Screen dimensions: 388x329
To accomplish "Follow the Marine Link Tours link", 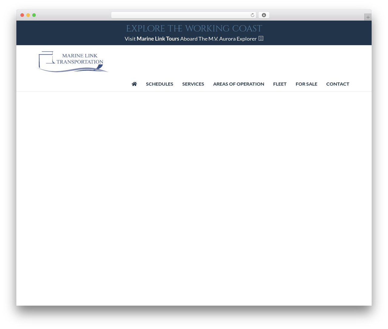I will tap(158, 39).
